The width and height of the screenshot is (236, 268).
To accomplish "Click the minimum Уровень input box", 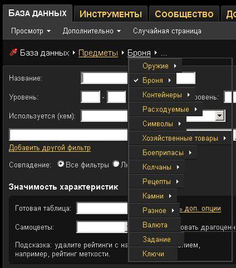I will (91, 97).
